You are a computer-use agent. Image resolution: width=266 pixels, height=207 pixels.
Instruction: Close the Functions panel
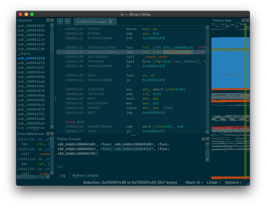[x=52, y=20]
